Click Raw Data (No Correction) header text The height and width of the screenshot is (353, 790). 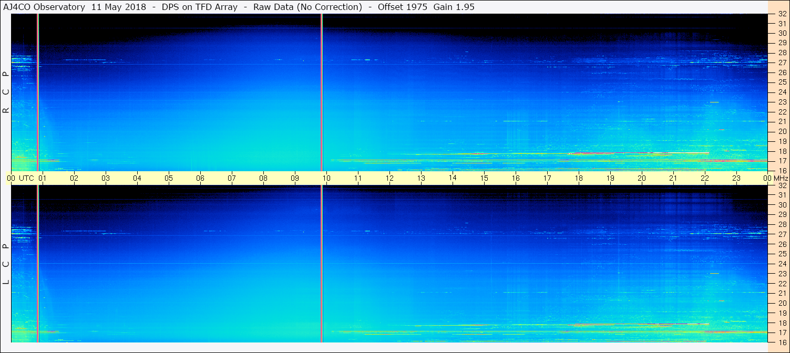point(307,7)
